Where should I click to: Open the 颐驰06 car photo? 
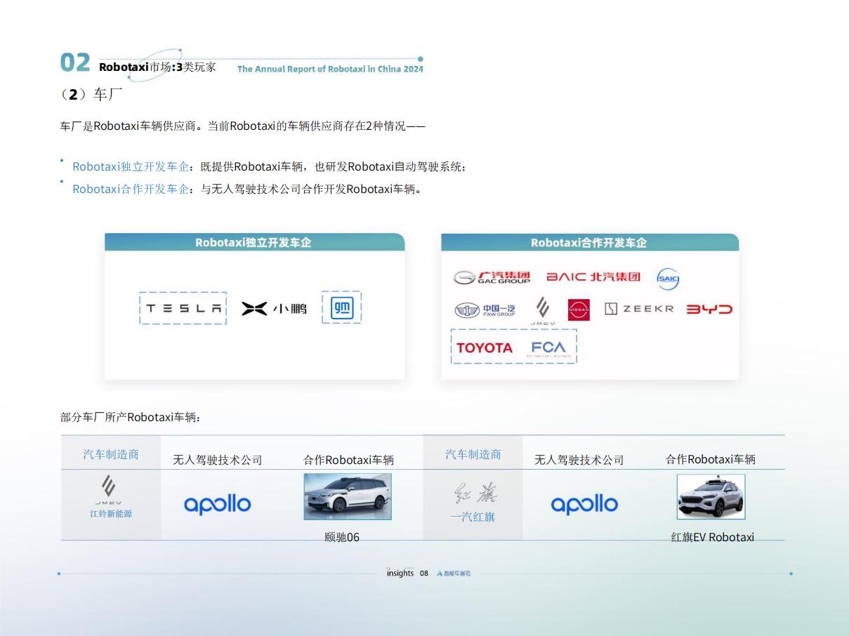(348, 496)
